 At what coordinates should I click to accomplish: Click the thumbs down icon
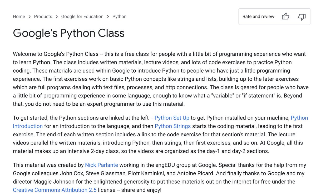click(x=302, y=17)
